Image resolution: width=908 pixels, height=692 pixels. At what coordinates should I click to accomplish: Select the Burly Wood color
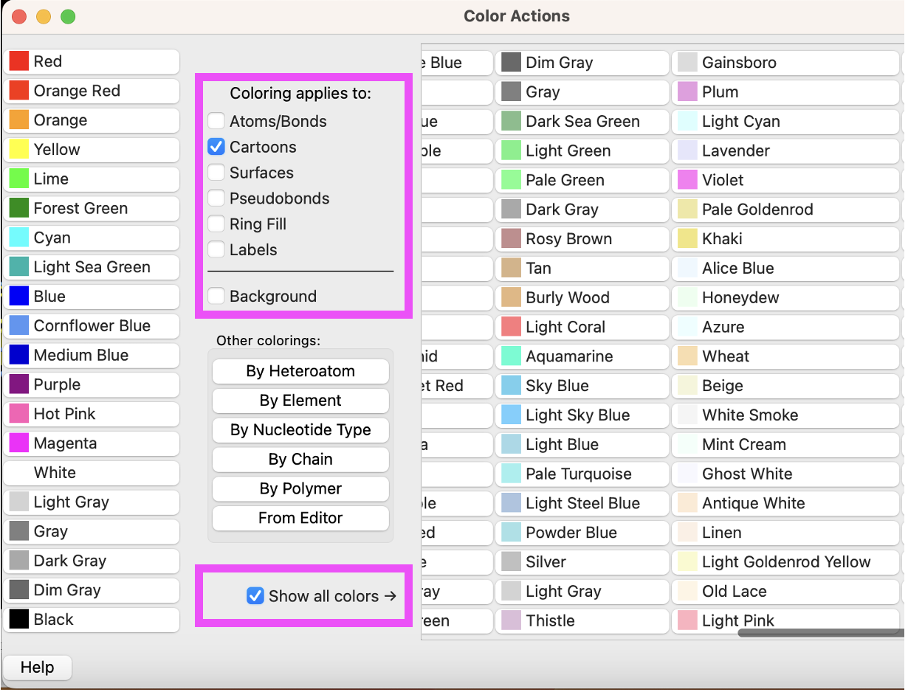point(582,298)
